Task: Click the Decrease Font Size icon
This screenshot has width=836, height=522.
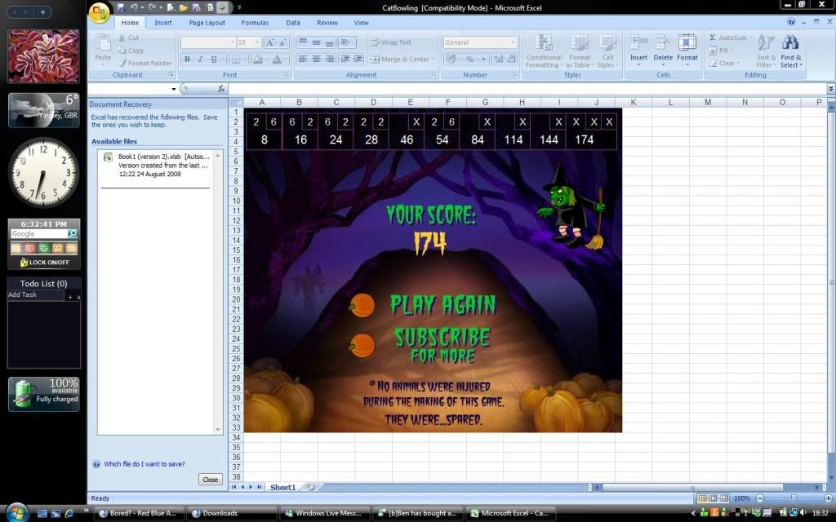Action: click(282, 42)
